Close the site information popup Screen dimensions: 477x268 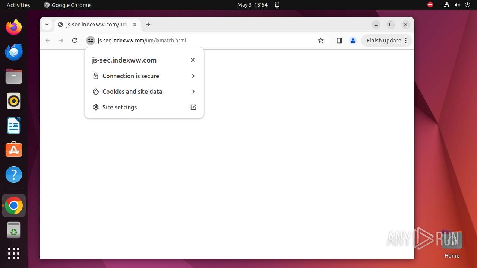(193, 60)
